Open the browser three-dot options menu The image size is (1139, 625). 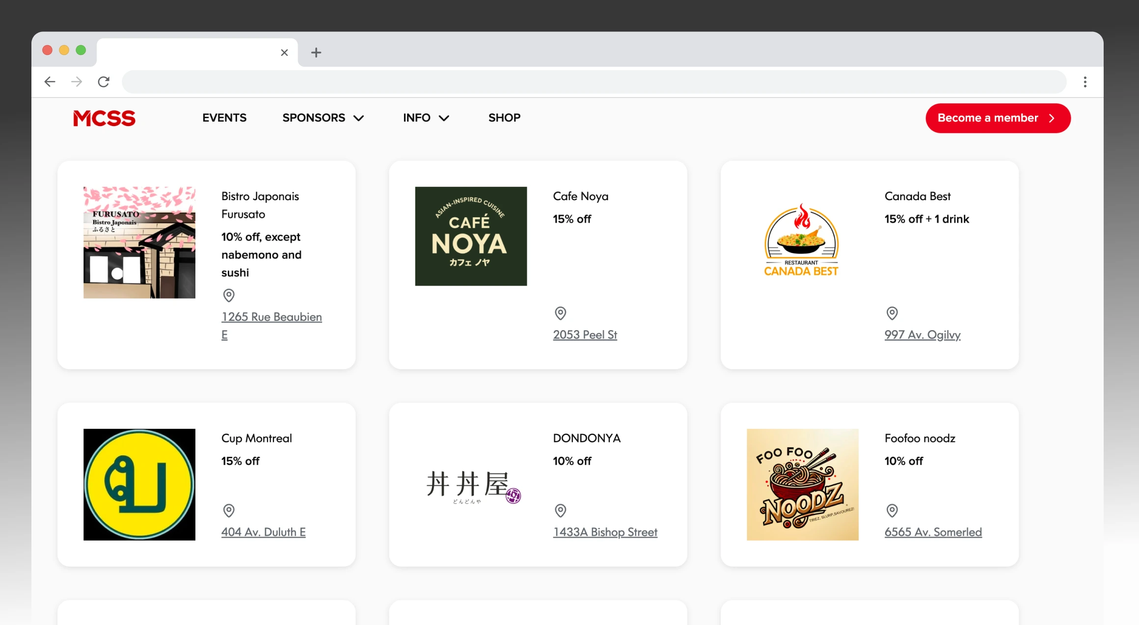1085,81
